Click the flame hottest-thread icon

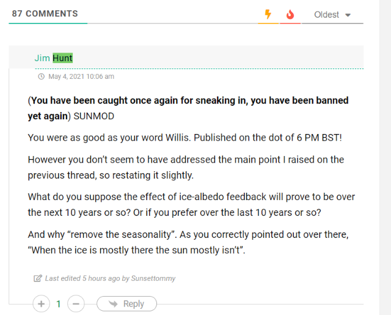pos(290,15)
